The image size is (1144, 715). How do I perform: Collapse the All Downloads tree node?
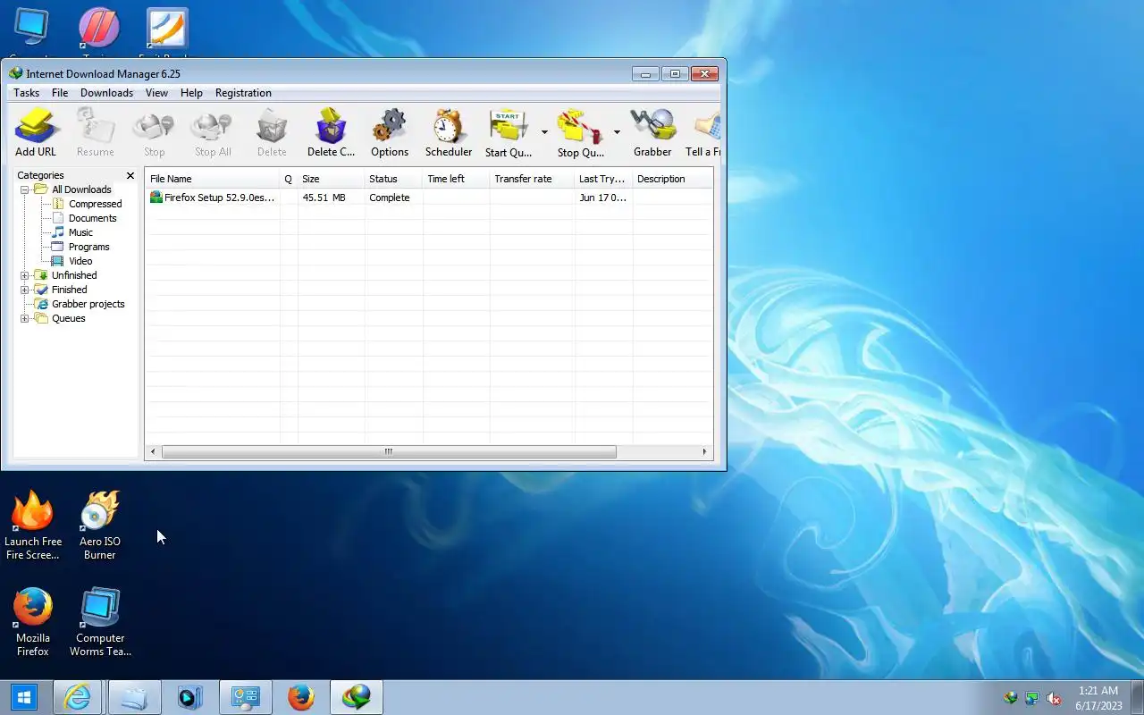tap(25, 189)
